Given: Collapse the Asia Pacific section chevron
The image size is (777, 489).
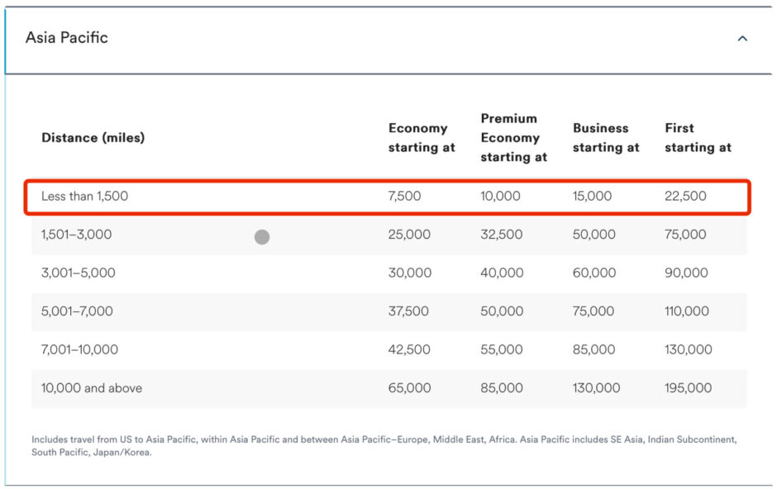Looking at the screenshot, I should point(742,38).
